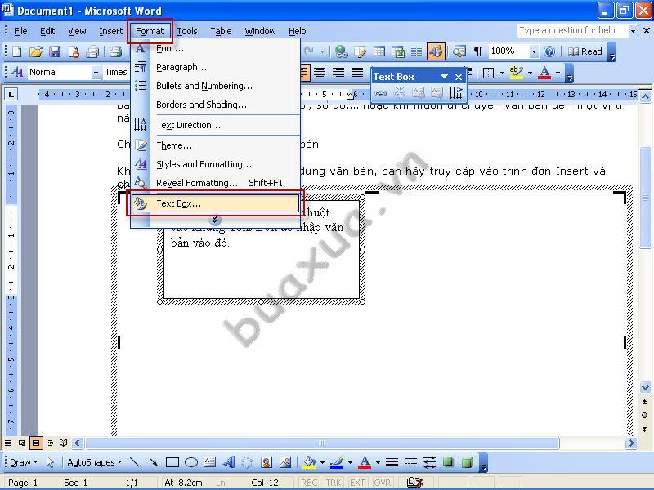Toggle center alignment

[320, 73]
